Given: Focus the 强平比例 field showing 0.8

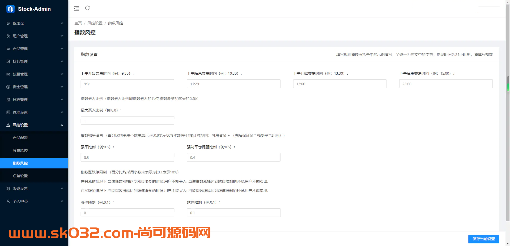Looking at the screenshot, I should pyautogui.click(x=127, y=157).
